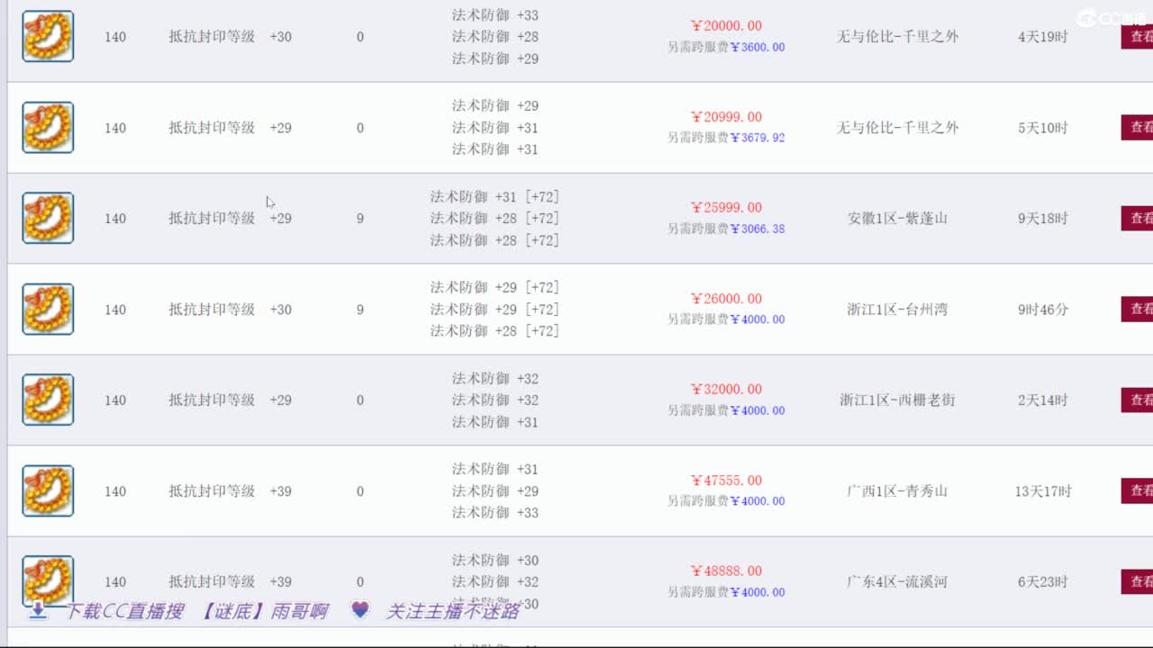Click the 下载CC直播搜 banner text
The height and width of the screenshot is (648, 1153).
[x=124, y=611]
